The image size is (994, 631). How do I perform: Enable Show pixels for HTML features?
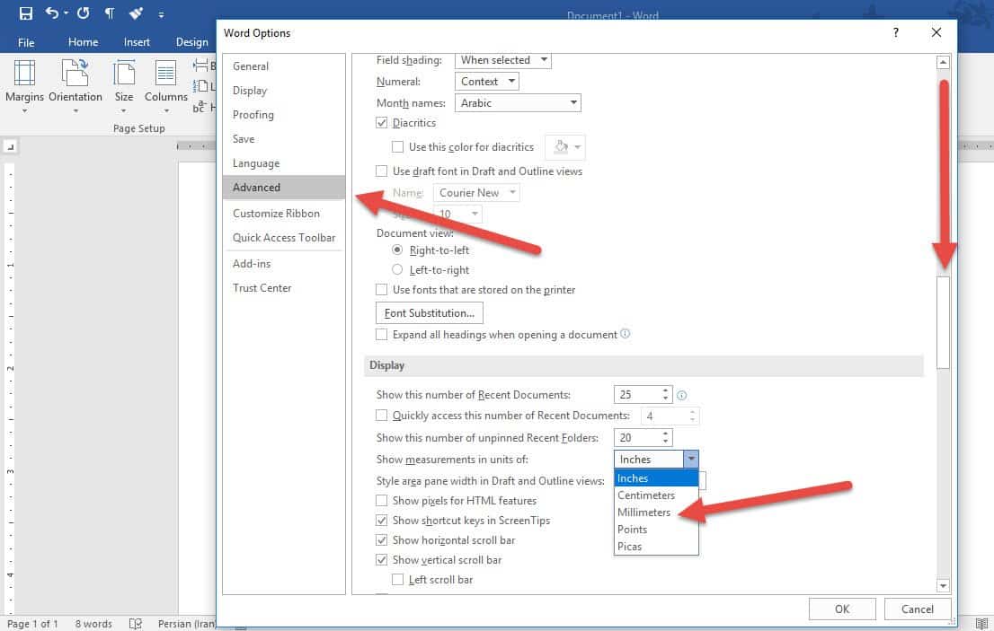(x=382, y=501)
